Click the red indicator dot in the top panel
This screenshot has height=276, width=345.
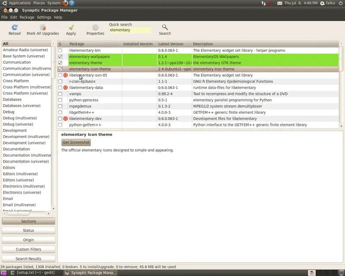pos(270,3)
